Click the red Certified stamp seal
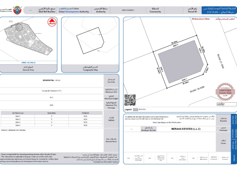The height and width of the screenshot is (178, 237). (225, 91)
